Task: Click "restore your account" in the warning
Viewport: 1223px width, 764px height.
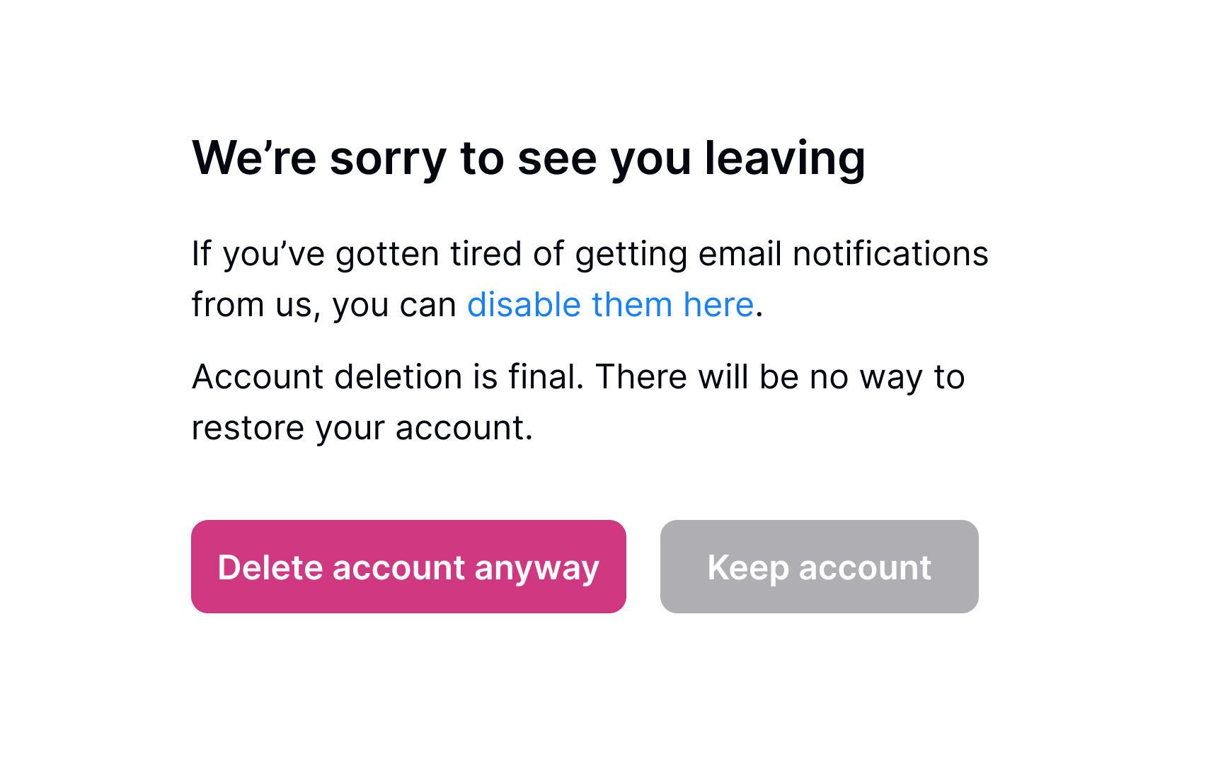Action: point(361,428)
